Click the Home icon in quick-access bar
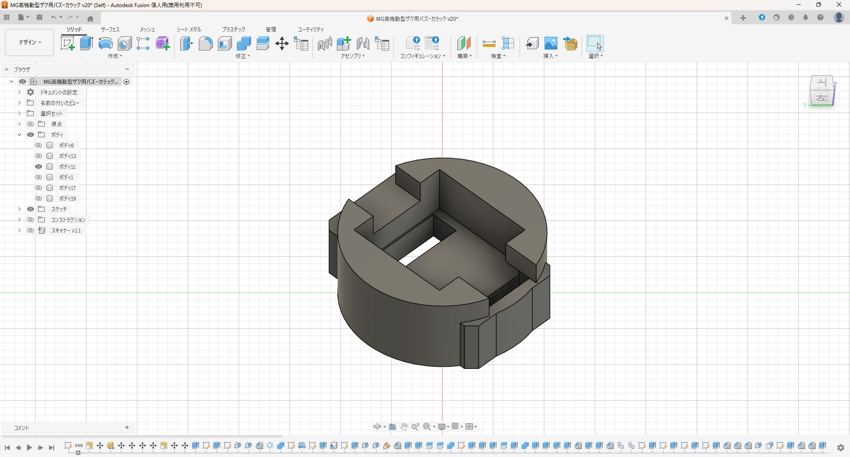 90,19
